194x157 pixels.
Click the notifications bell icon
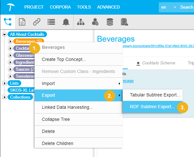pyautogui.click(x=66, y=22)
